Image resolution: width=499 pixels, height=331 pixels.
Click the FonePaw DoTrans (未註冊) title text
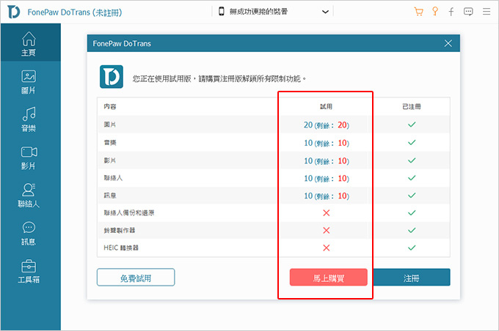[75, 12]
